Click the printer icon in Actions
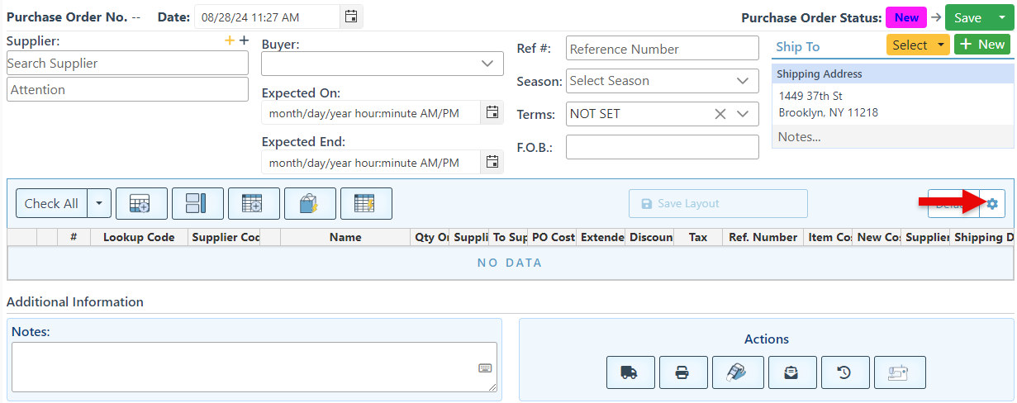Viewport: 1017px width, 403px height. pos(682,372)
